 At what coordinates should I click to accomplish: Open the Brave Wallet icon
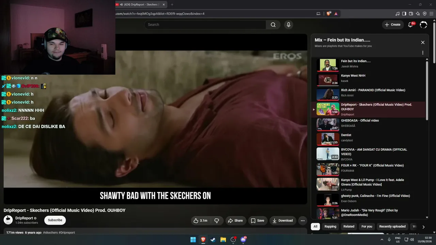(x=411, y=14)
